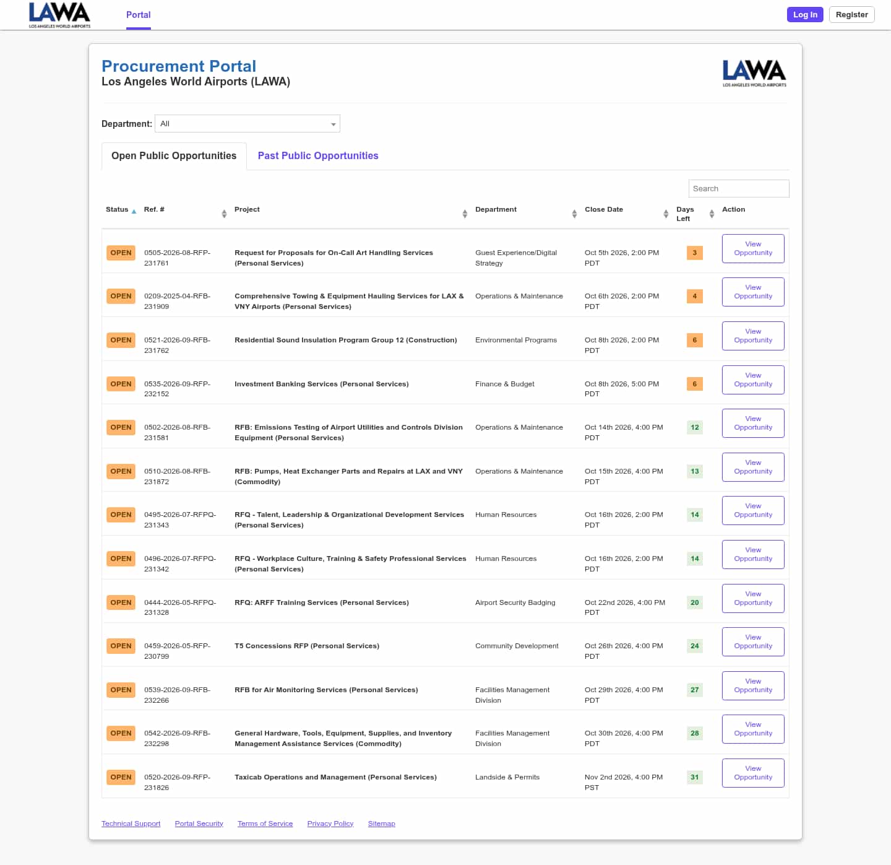Image resolution: width=891 pixels, height=865 pixels.
Task: Sort table by Ref. # column arrows
Action: coord(224,214)
